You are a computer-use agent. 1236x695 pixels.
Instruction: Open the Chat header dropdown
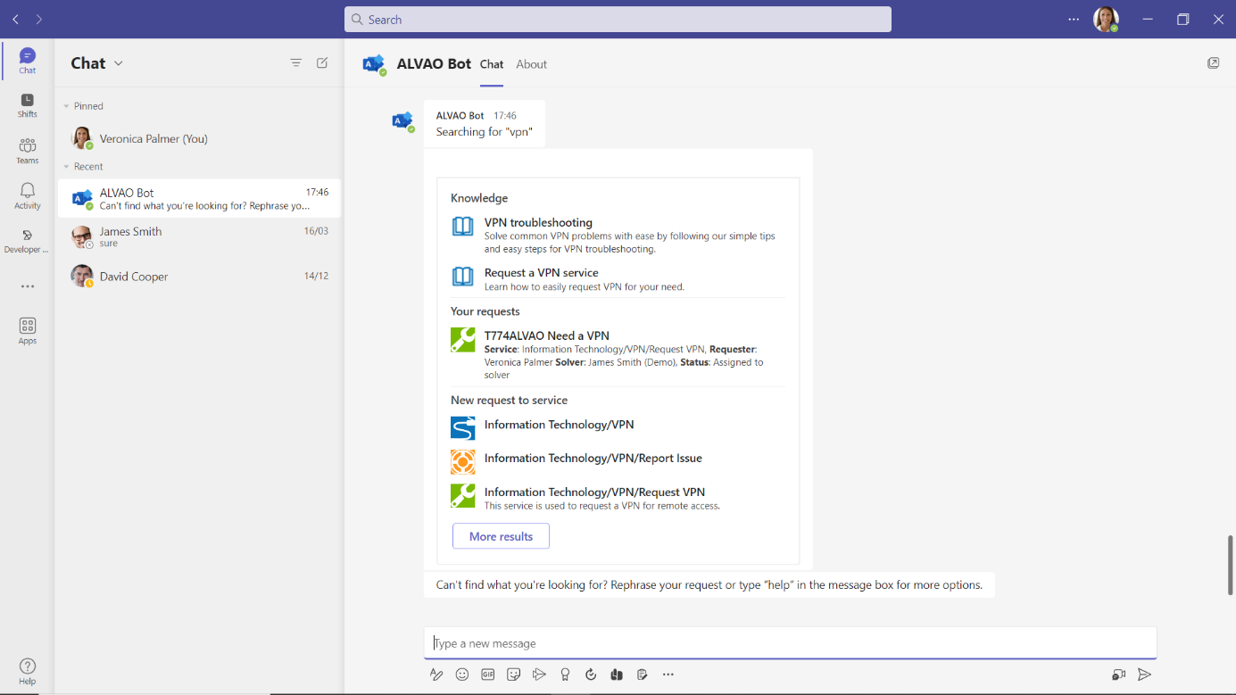tap(119, 63)
